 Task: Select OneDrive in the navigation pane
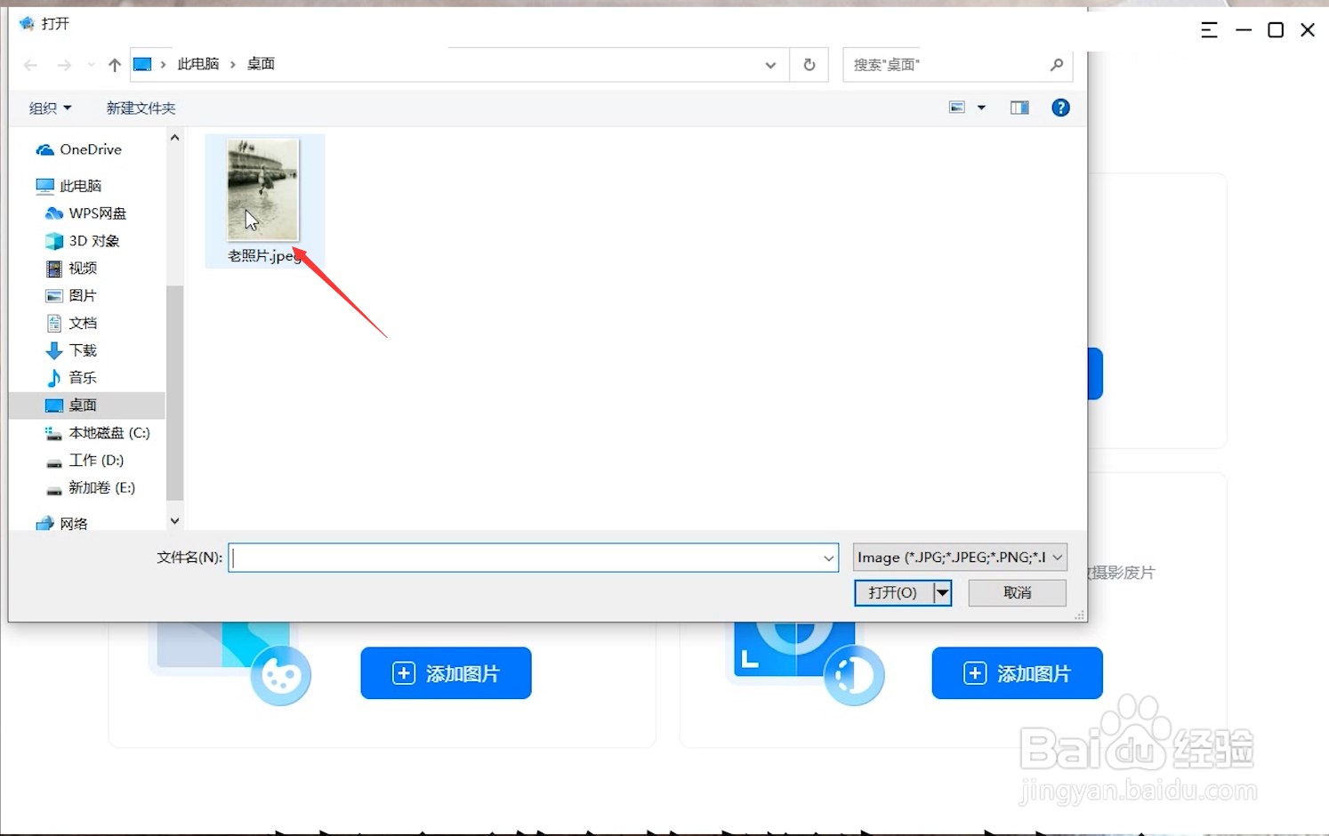click(78, 149)
